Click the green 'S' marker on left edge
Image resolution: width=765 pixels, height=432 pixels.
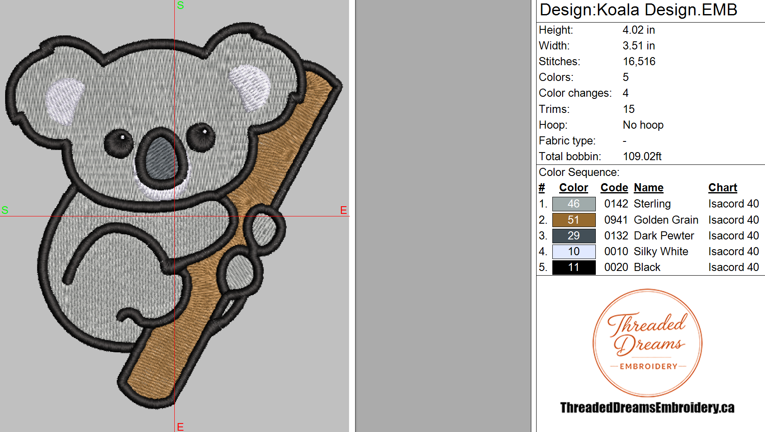coord(5,210)
